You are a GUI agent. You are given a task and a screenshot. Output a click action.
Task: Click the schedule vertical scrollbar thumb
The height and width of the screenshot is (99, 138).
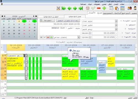coord(136,54)
